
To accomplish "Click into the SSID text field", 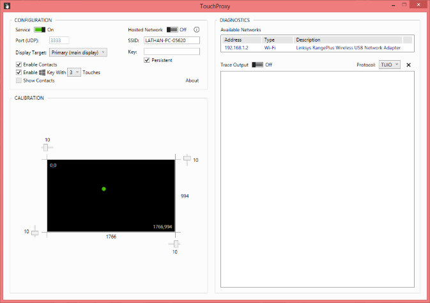I will (x=172, y=40).
